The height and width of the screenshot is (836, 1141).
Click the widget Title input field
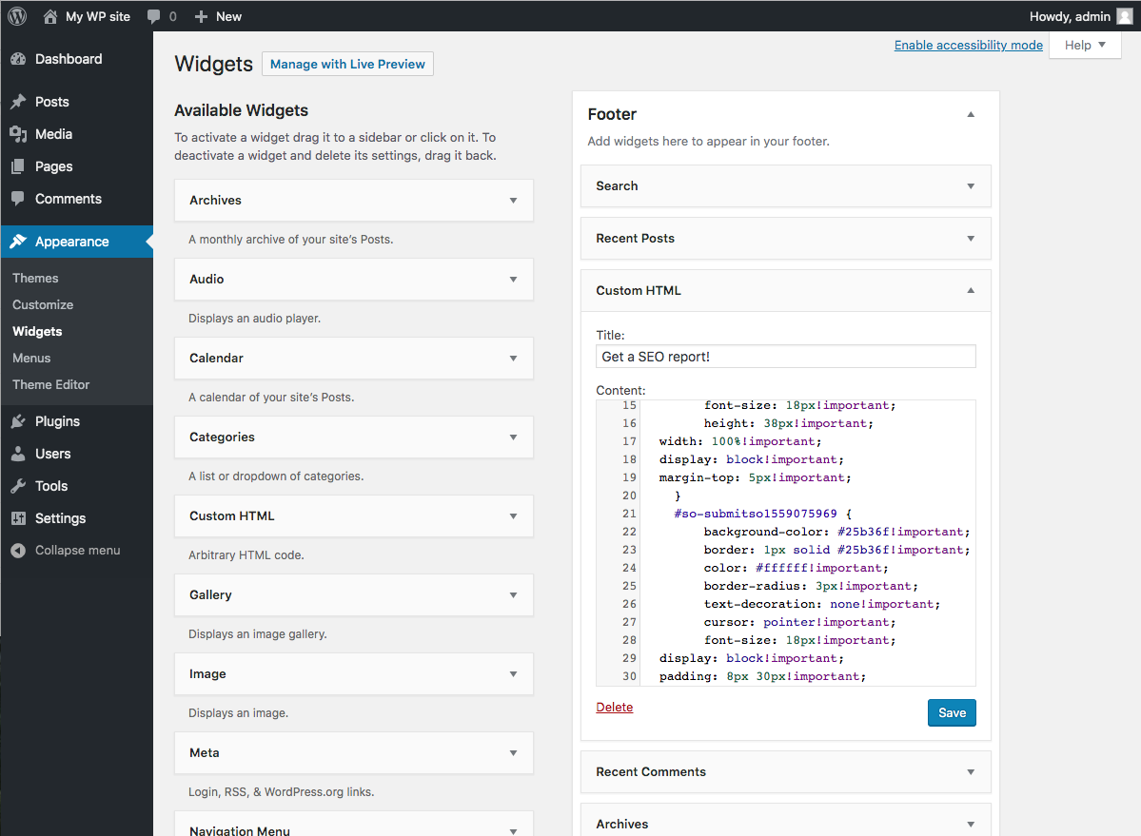tap(785, 357)
